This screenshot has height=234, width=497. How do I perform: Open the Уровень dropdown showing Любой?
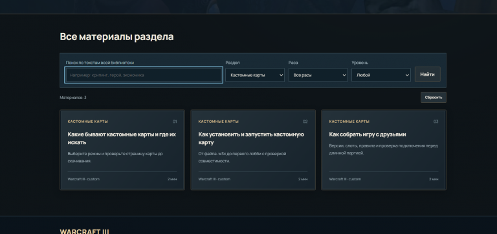381,75
